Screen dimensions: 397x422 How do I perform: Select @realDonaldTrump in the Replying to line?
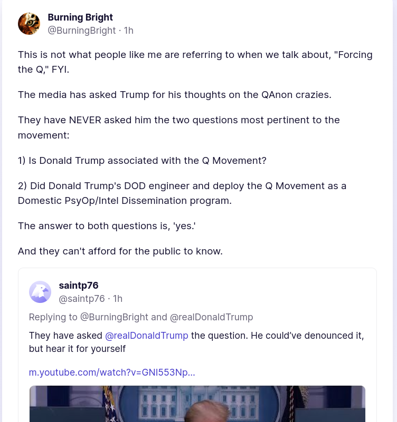(212, 317)
